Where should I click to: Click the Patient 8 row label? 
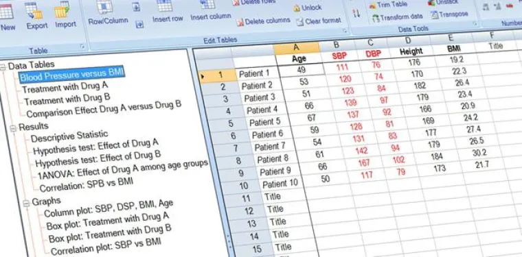(273, 159)
